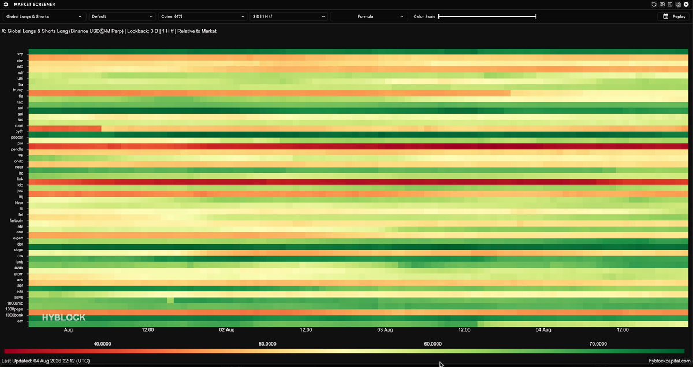Click the 40.0000 legend value
Viewport: 693px width, 367px height.
click(x=102, y=343)
